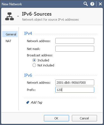Select Not included broadcast address option
The image size is (104, 125).
[34, 65]
